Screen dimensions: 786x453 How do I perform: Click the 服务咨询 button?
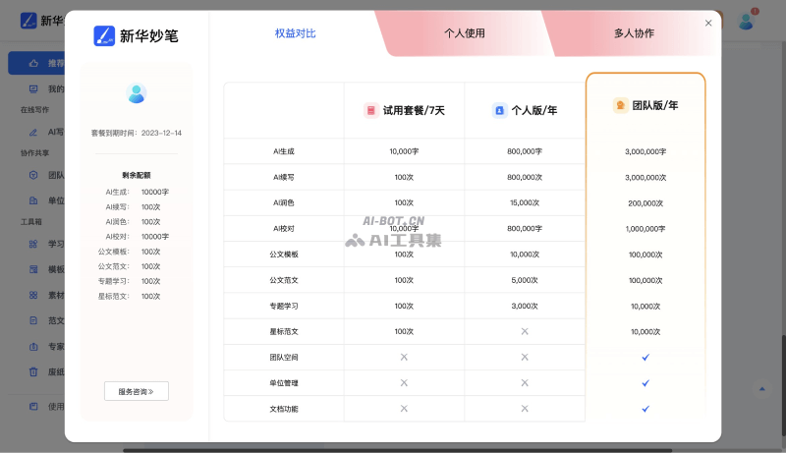click(x=137, y=391)
